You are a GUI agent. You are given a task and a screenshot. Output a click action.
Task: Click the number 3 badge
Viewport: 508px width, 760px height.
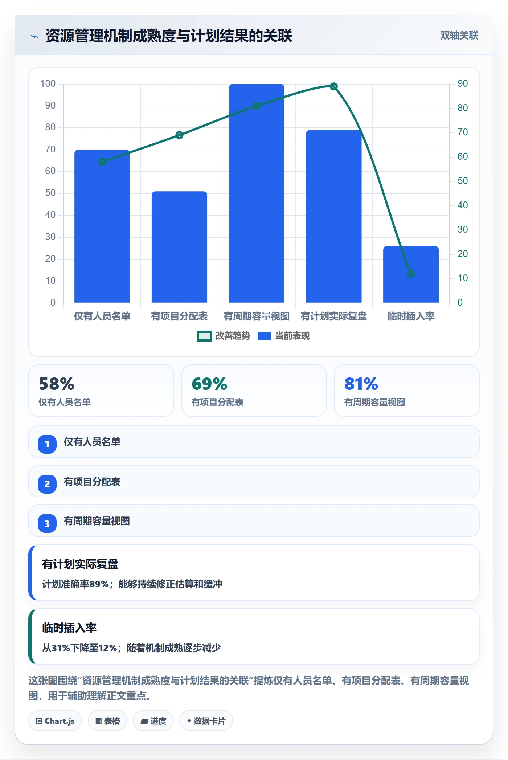(47, 523)
